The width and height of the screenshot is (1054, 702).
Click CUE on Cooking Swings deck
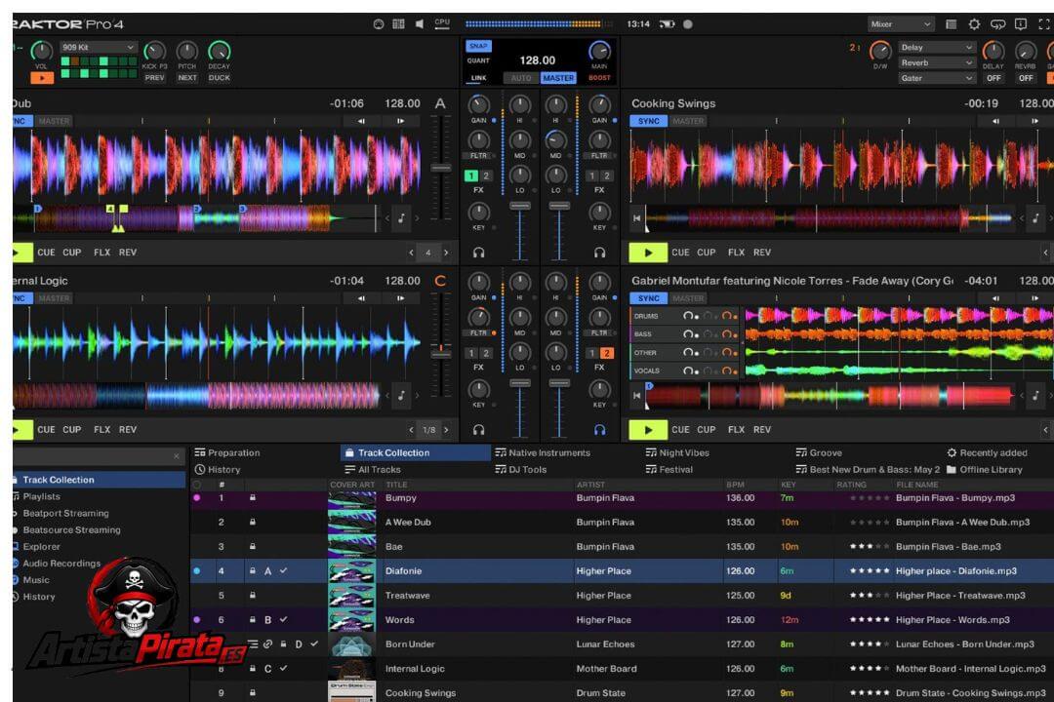coord(680,253)
